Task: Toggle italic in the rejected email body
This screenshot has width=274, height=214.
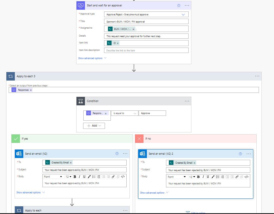Action: coord(203,177)
